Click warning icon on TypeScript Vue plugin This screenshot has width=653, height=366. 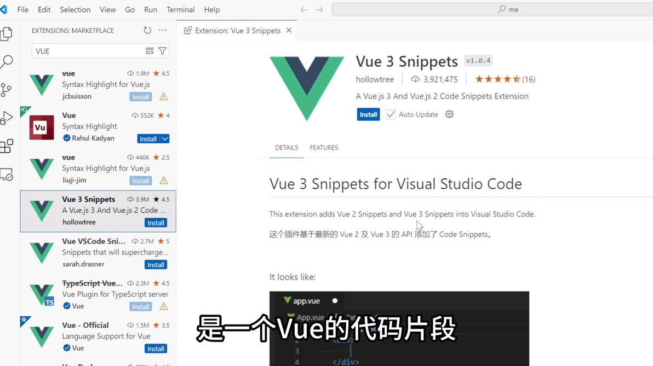(x=164, y=307)
